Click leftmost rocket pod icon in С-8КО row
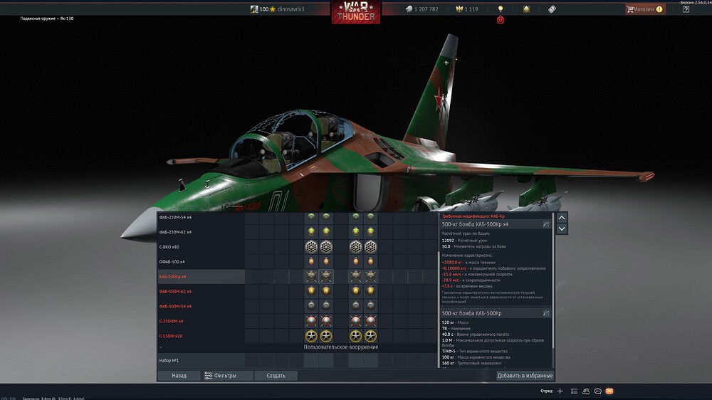 [311, 246]
